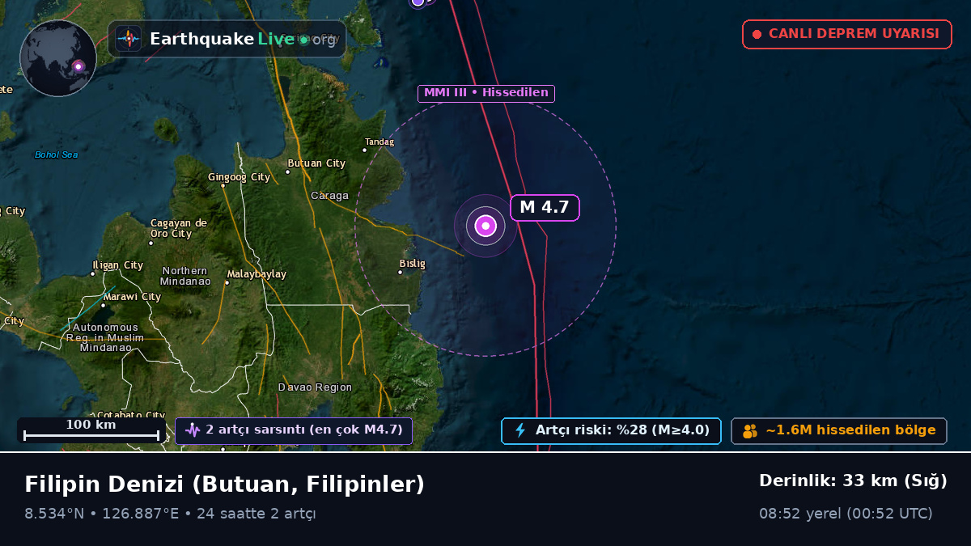Screen dimensions: 971x546
Task: Click the MMI III • Hissedilen label
Action: (486, 93)
